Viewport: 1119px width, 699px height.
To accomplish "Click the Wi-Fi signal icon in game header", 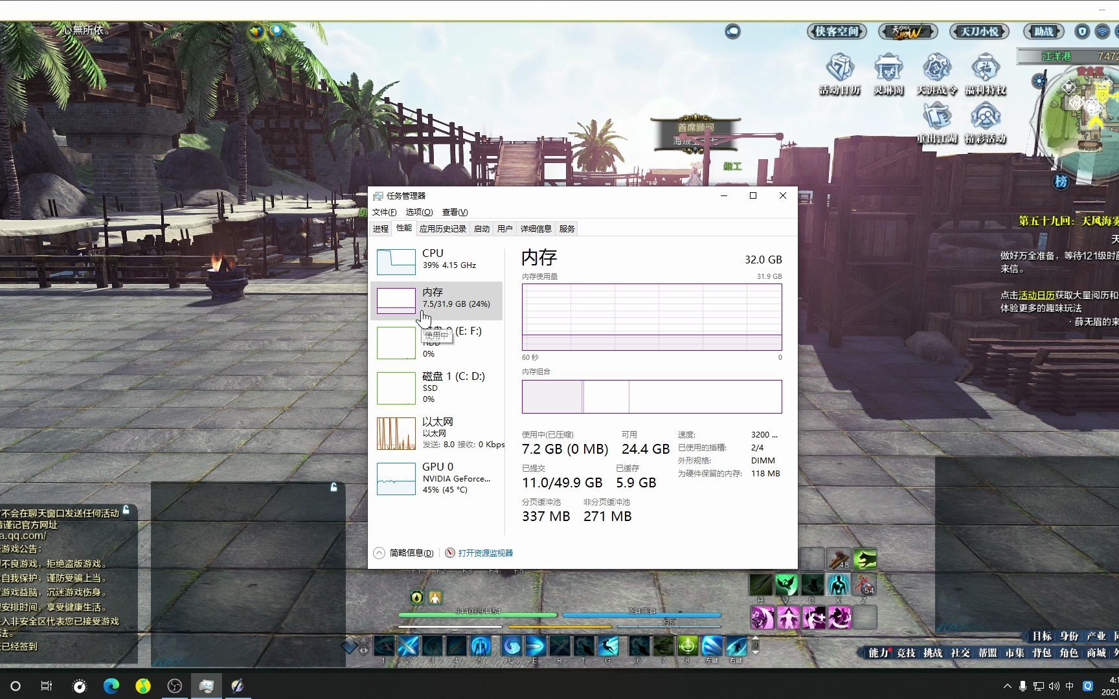I will point(1102,31).
